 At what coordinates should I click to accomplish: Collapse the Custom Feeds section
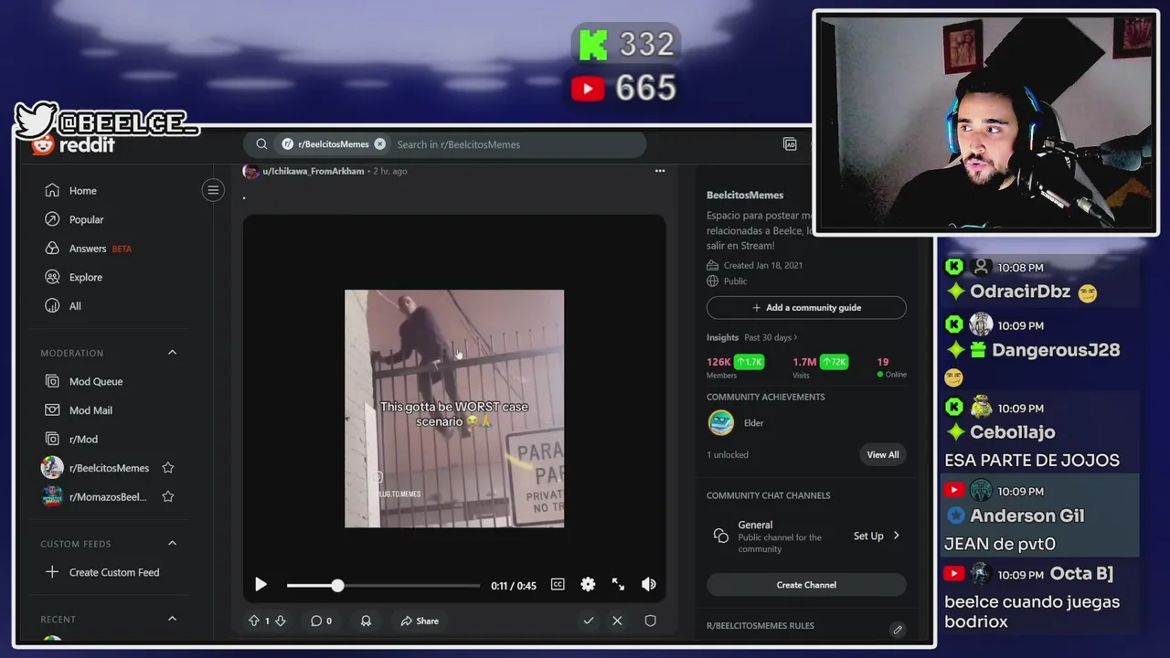(x=172, y=544)
